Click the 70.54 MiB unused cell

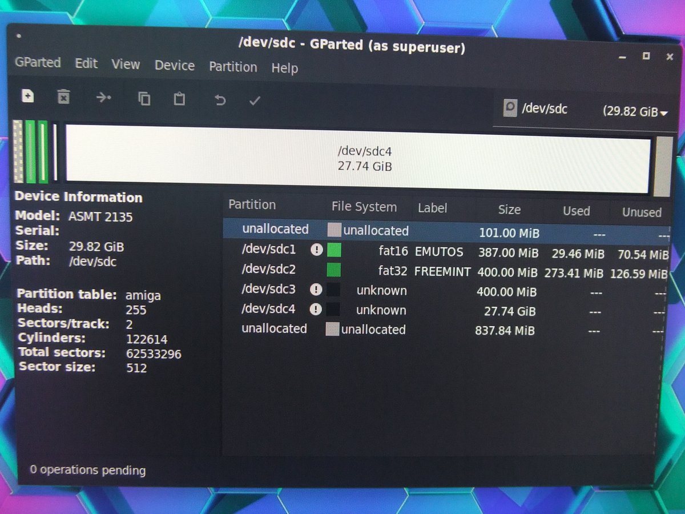[x=643, y=255]
